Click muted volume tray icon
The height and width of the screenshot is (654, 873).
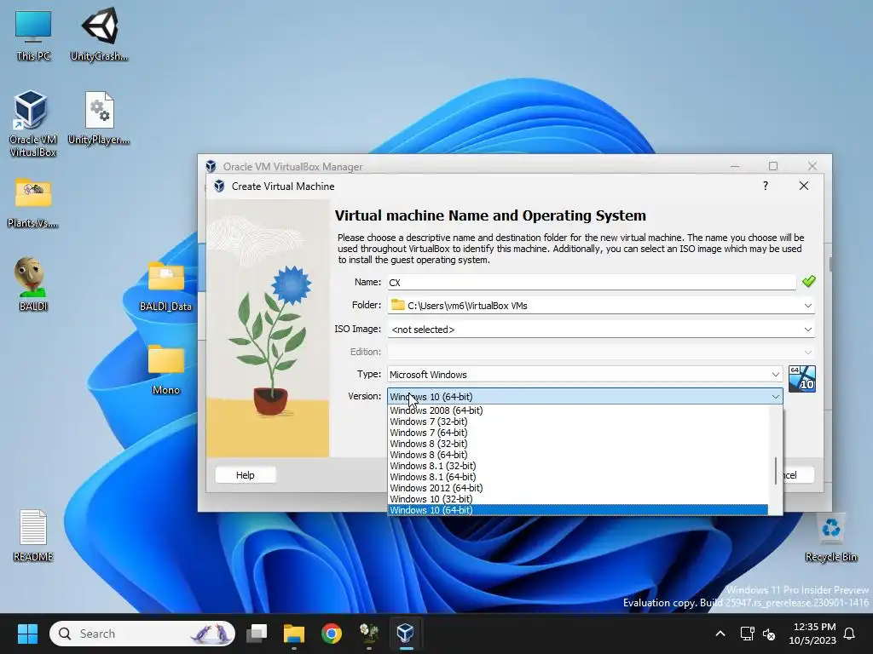pos(769,634)
